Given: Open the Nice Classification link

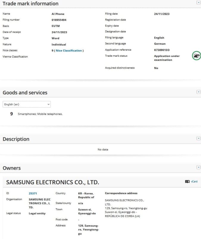Looking at the screenshot, I should coord(69,50).
